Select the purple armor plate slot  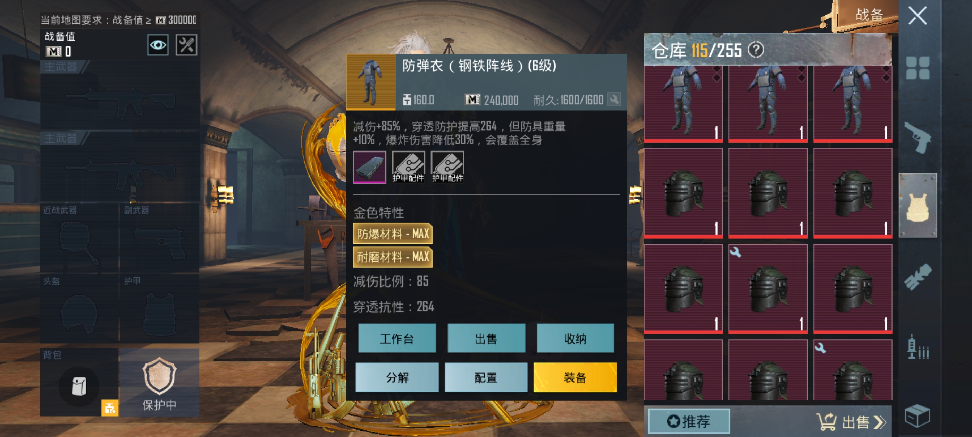click(x=369, y=167)
